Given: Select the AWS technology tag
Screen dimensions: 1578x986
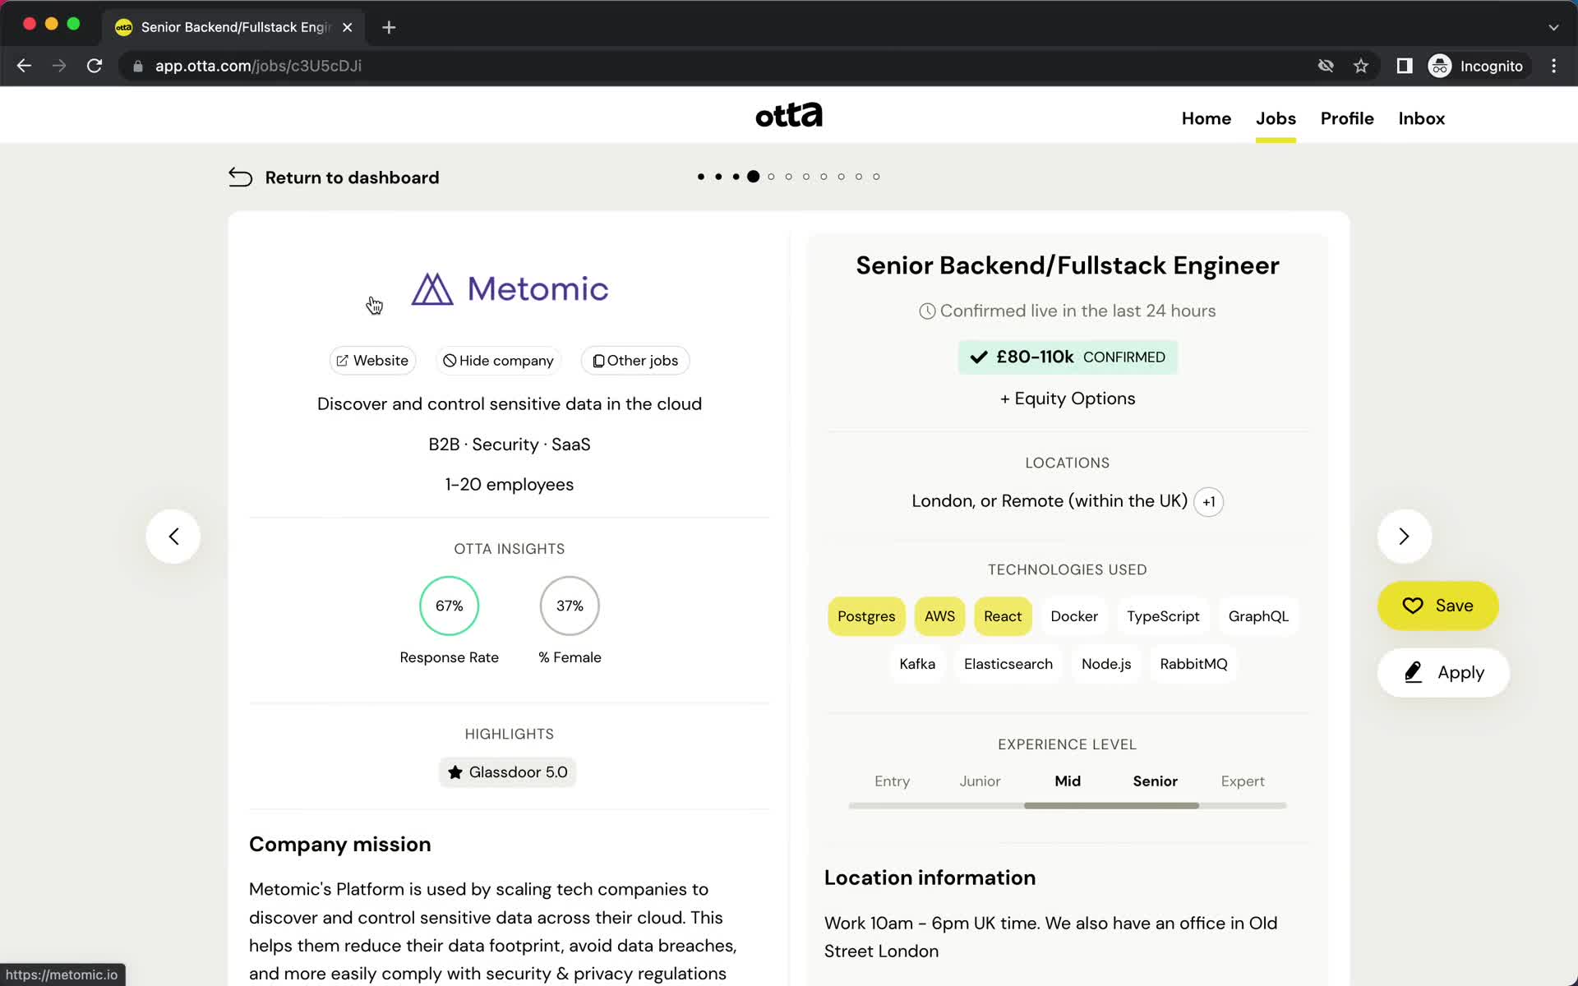Looking at the screenshot, I should point(939,616).
